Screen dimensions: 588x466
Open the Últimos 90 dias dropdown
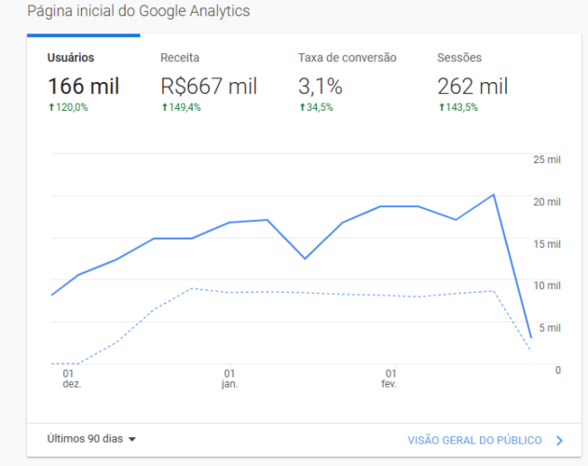coord(91,439)
